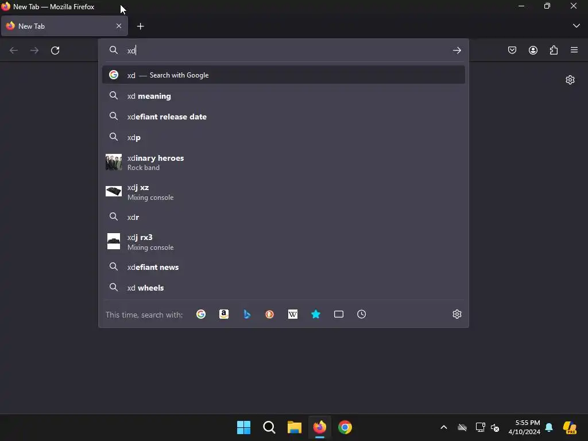The height and width of the screenshot is (441, 588).
Task: Click the xdj rx3 thumbnail image
Action: (x=114, y=242)
